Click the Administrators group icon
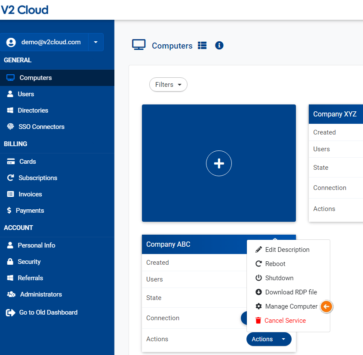This screenshot has height=355, width=363. [11, 294]
